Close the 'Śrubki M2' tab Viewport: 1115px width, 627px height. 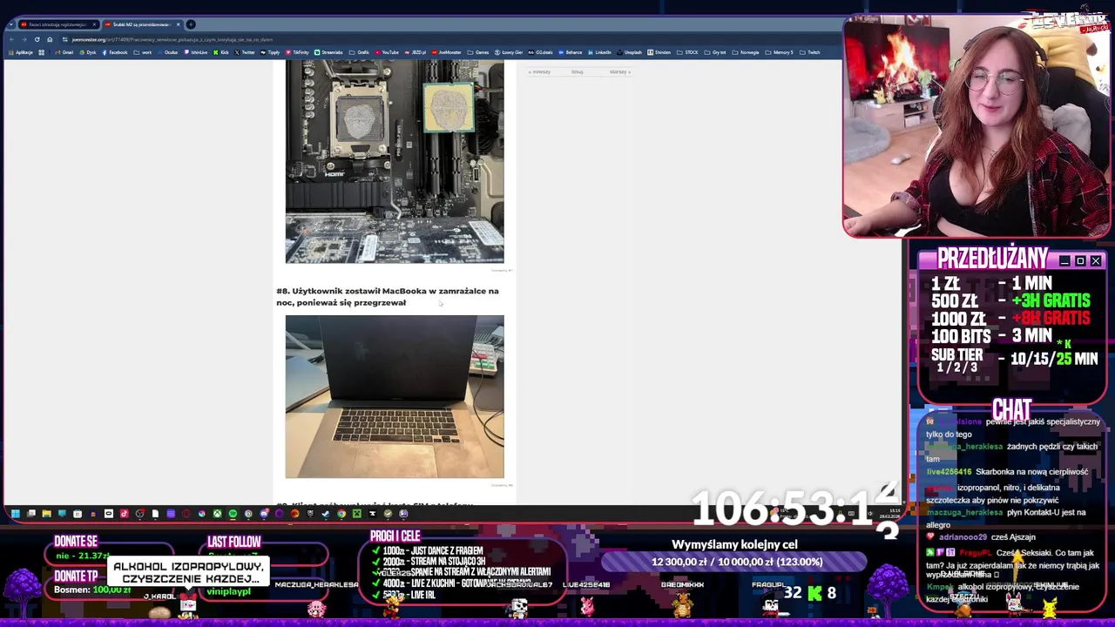tap(178, 24)
